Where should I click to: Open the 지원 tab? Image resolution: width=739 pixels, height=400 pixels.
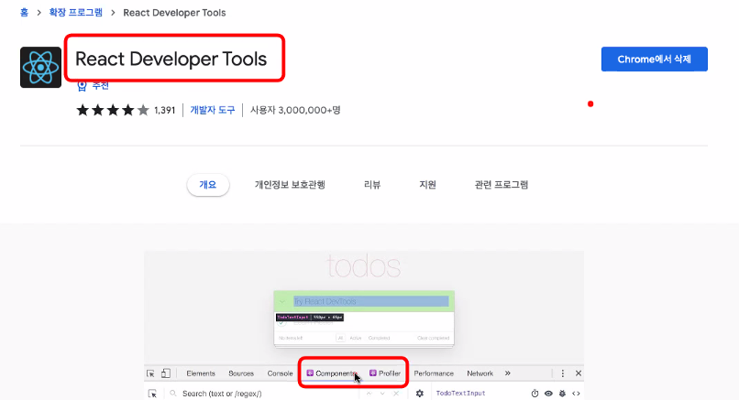click(427, 185)
